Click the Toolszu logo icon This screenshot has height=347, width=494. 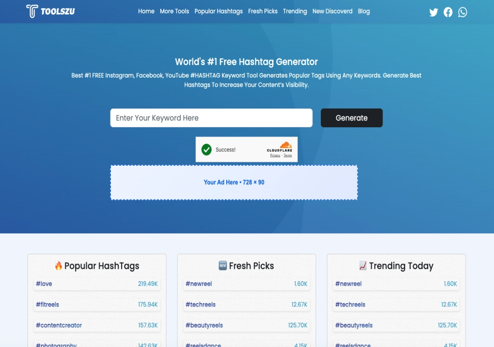[32, 11]
